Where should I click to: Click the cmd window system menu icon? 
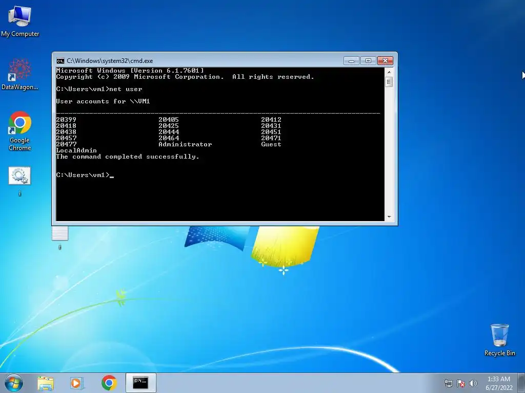pos(60,61)
